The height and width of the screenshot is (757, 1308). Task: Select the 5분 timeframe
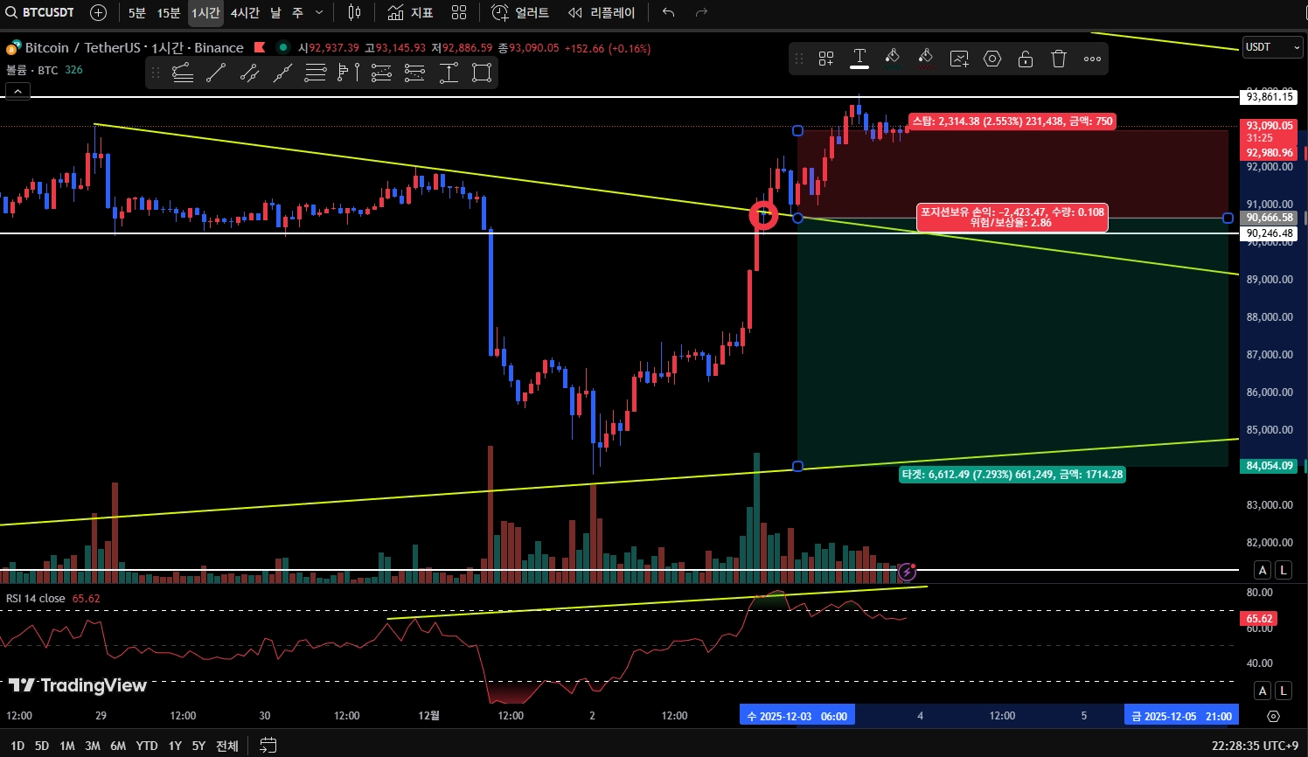(137, 12)
